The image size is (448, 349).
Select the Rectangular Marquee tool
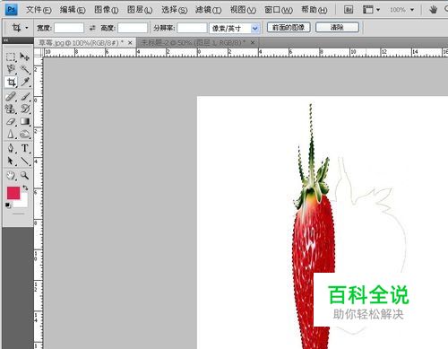pyautogui.click(x=11, y=57)
